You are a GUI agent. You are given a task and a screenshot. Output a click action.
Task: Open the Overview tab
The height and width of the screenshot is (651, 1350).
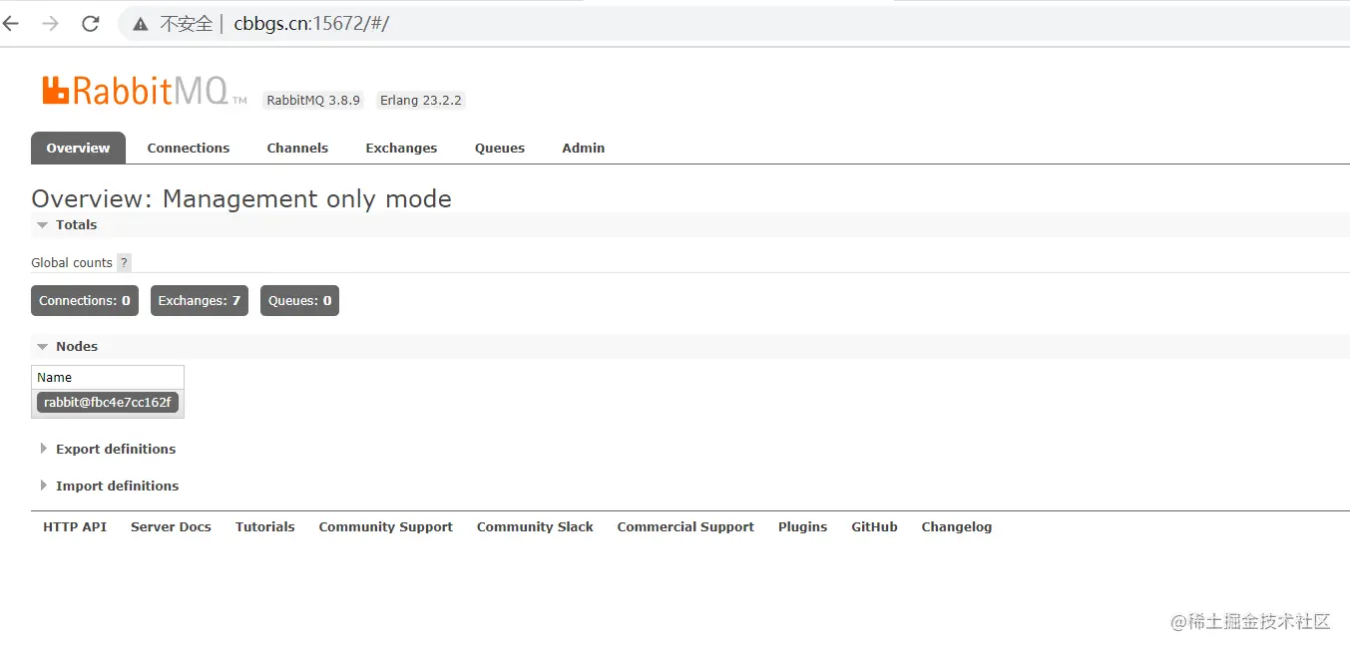78,148
